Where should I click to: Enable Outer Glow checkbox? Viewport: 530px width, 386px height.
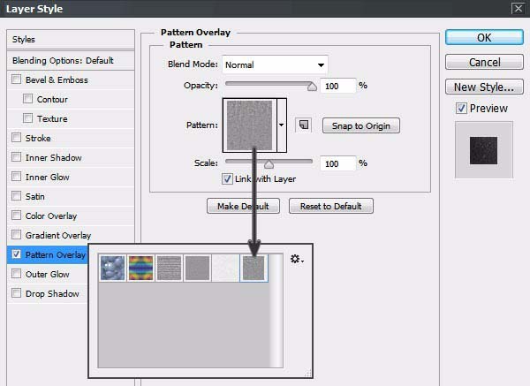click(x=16, y=274)
